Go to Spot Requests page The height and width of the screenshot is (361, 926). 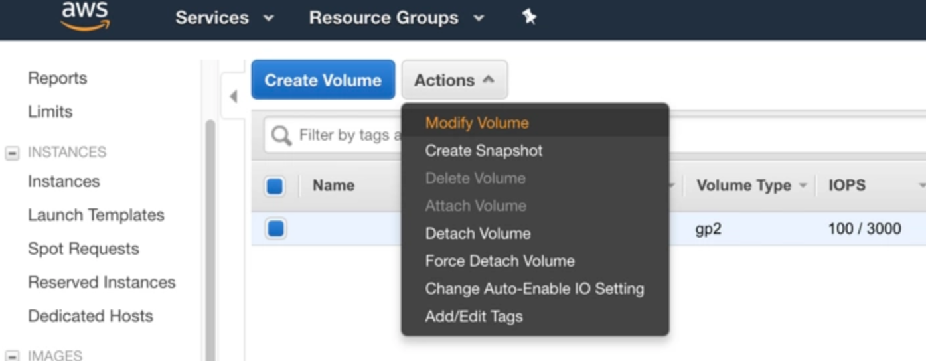point(83,249)
